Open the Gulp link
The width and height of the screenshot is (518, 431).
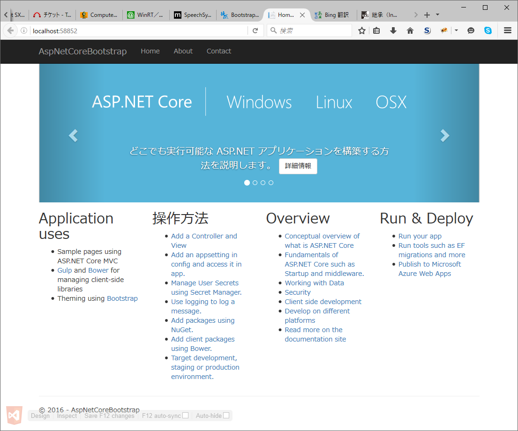coord(64,270)
